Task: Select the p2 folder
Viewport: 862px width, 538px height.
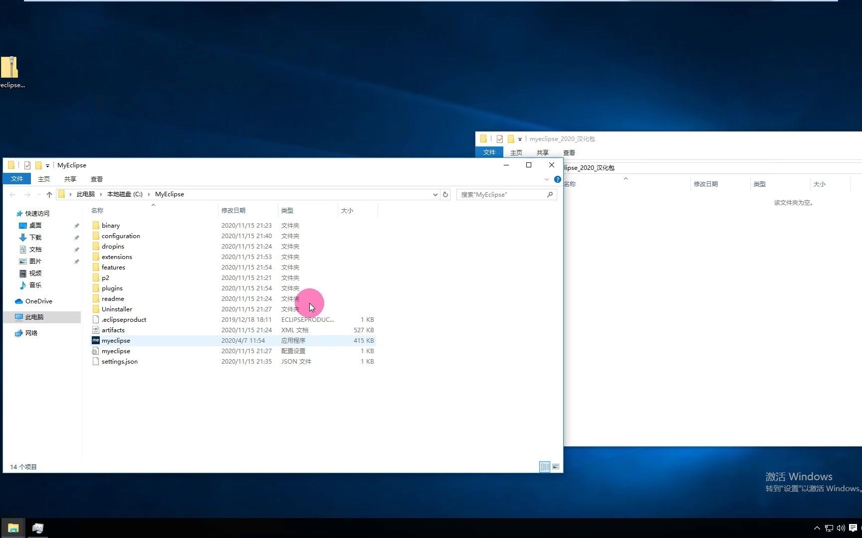Action: [x=105, y=277]
